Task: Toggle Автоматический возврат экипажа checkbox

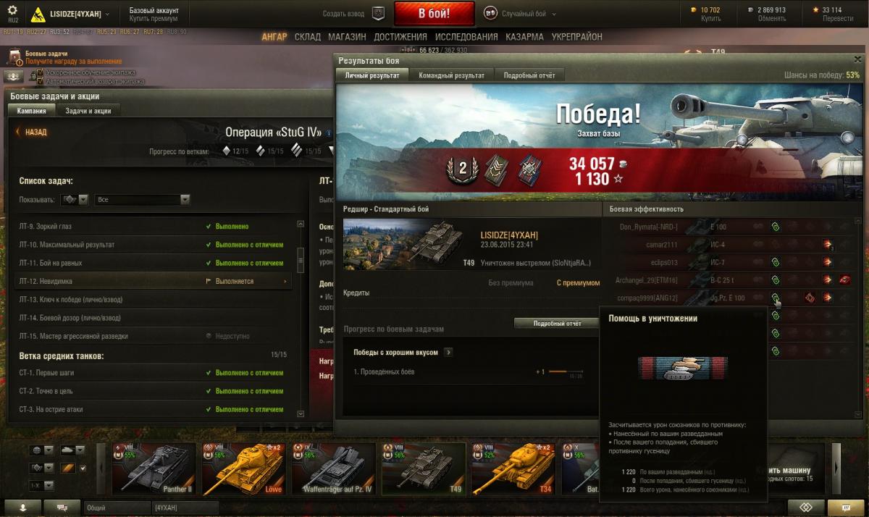Action: tap(41, 81)
